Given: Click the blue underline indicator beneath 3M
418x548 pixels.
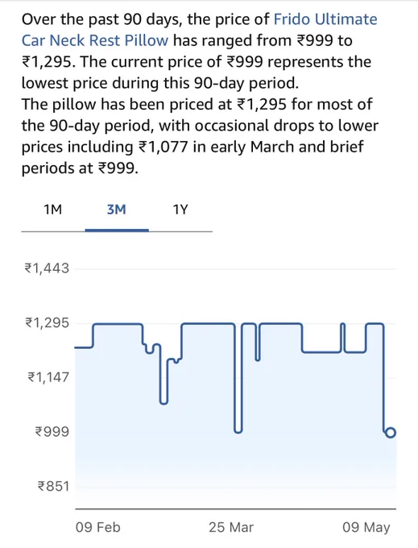Looking at the screenshot, I should 117,230.
